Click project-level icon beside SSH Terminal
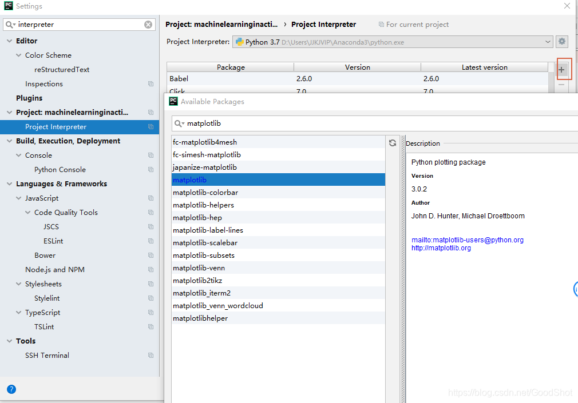 click(x=151, y=355)
